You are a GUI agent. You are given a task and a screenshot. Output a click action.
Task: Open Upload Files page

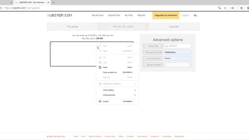[x=114, y=15]
